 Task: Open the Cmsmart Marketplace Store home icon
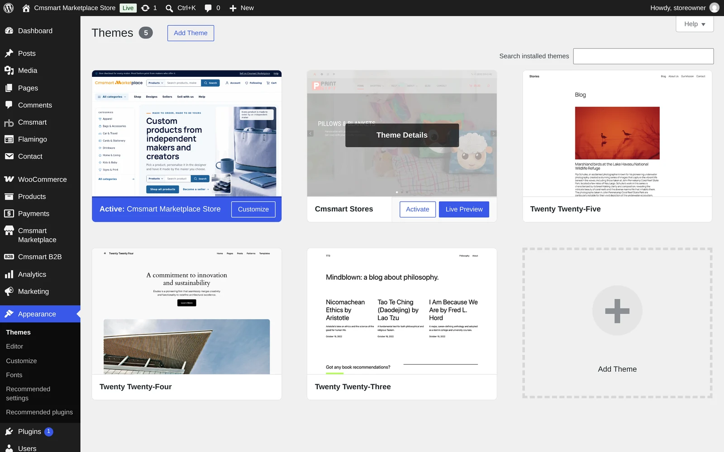tap(26, 8)
